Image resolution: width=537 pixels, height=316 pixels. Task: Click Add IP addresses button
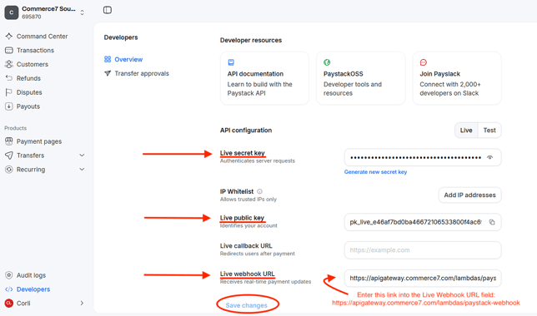470,195
